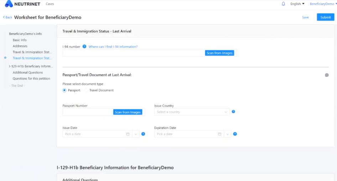Select the Passport radio button
The image size is (337, 181).
[64, 90]
